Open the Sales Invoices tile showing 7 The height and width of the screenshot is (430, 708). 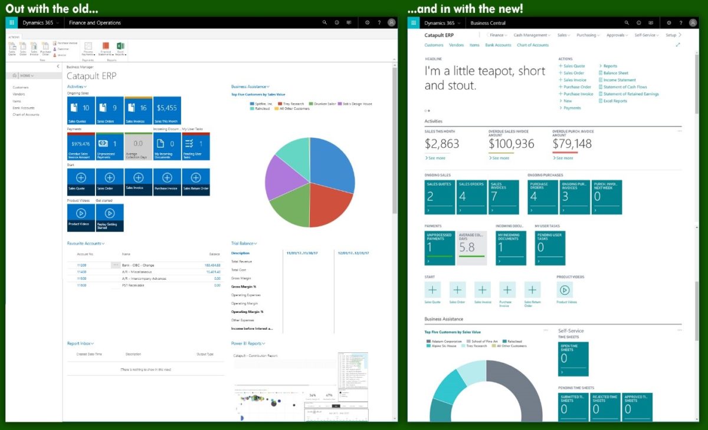coord(504,197)
